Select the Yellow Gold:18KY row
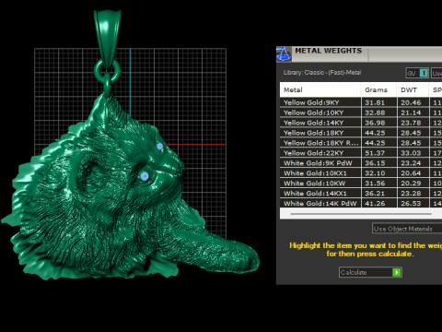 (x=361, y=133)
